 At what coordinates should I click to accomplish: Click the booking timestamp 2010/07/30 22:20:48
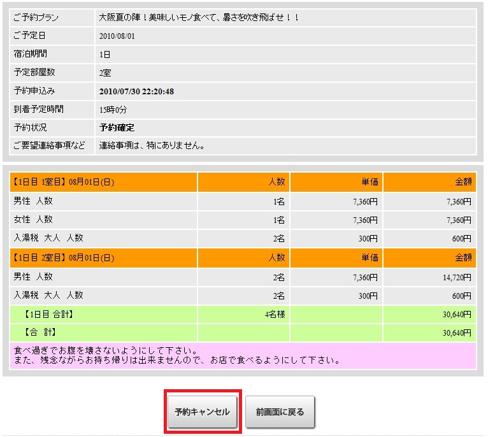tap(136, 92)
